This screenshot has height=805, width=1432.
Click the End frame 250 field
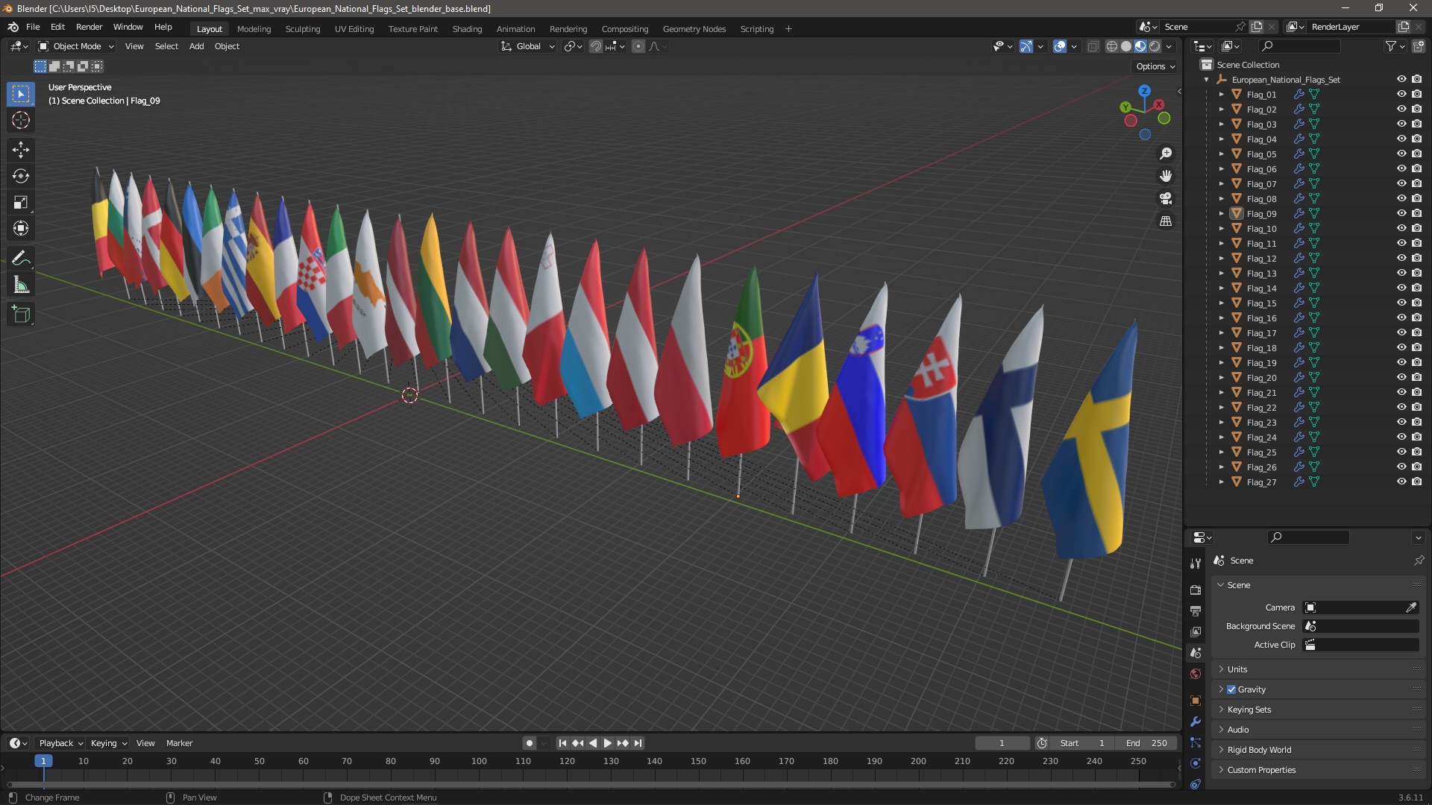[1146, 743]
